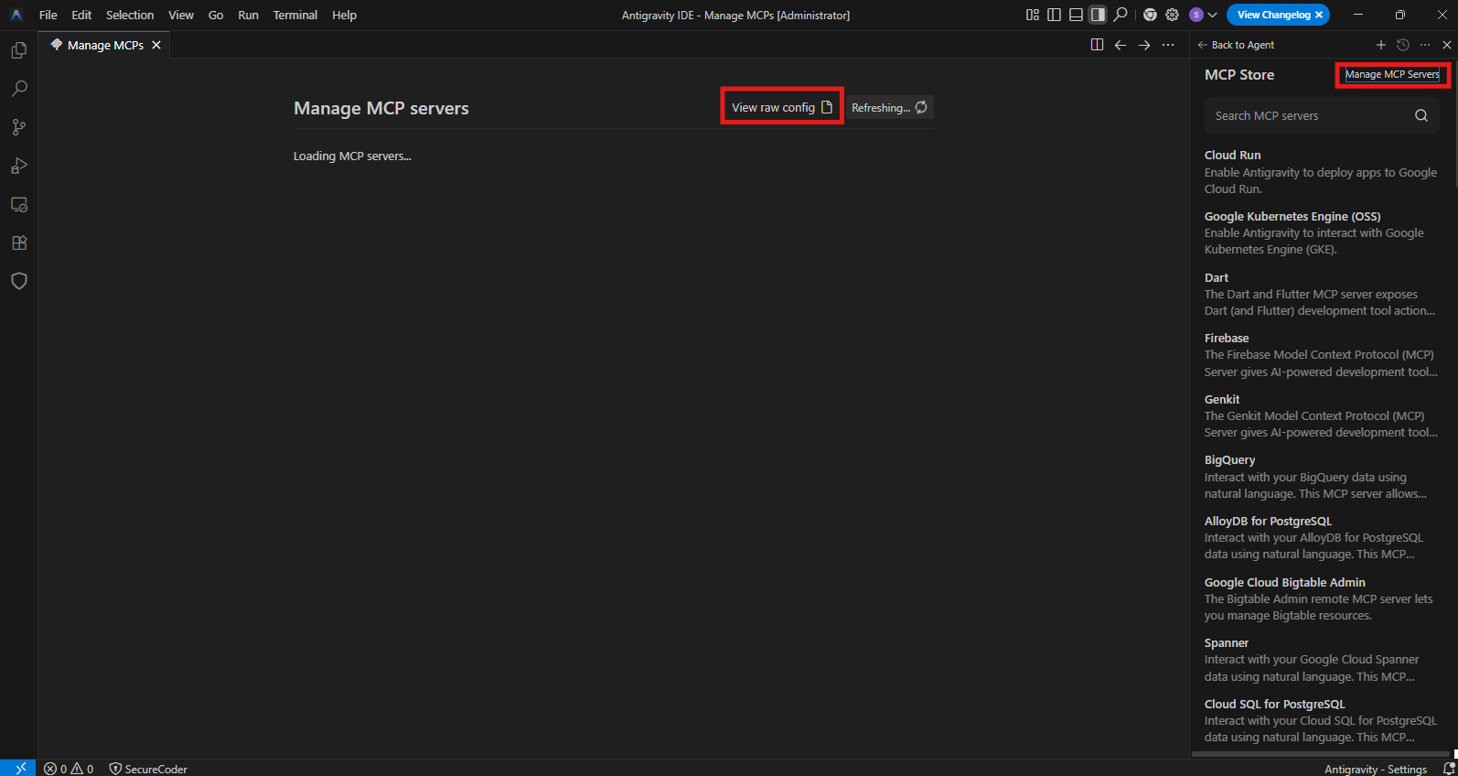Start a new conversation with the plus icon
This screenshot has width=1458, height=776.
coord(1381,45)
